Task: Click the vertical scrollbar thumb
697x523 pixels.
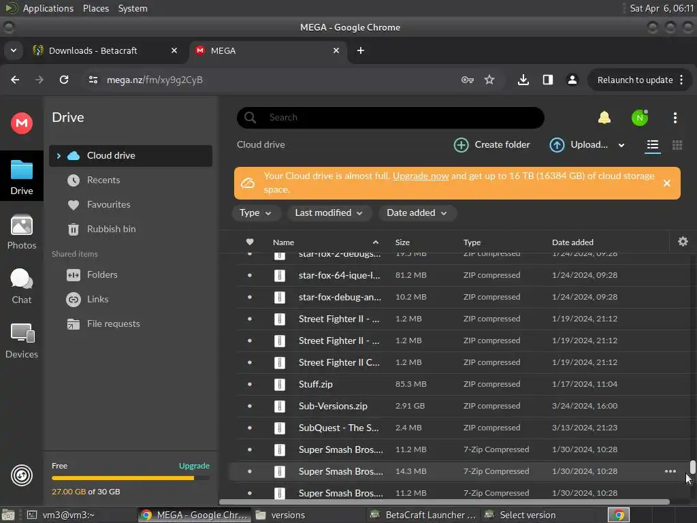Action: (x=692, y=467)
